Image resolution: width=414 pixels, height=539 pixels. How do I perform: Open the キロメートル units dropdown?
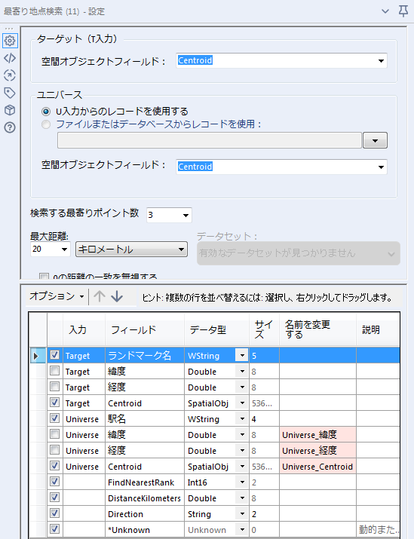(x=131, y=250)
